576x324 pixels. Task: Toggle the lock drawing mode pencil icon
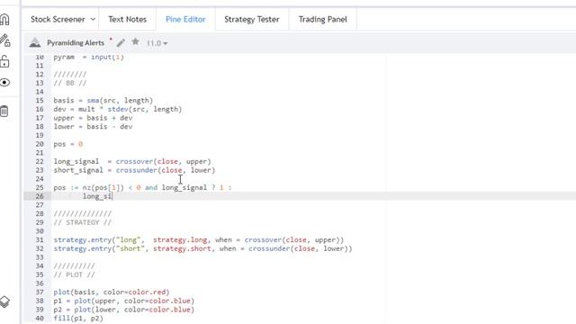pos(5,40)
